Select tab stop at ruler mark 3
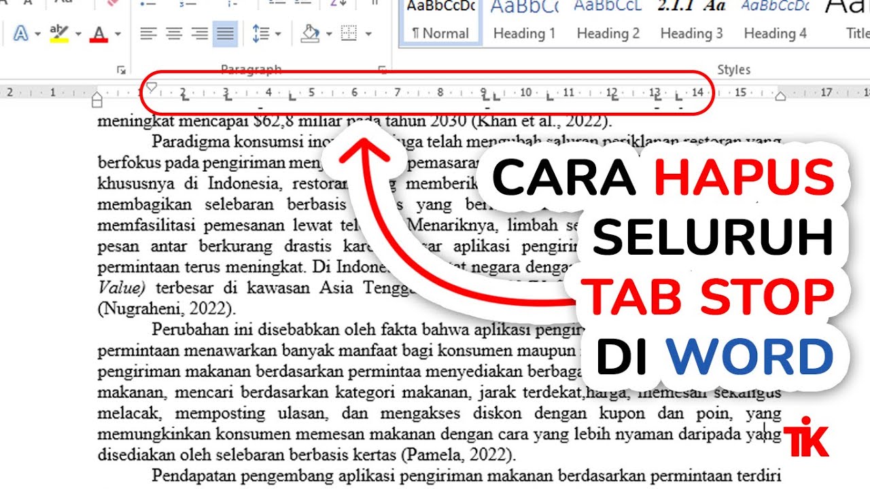 coord(228,97)
